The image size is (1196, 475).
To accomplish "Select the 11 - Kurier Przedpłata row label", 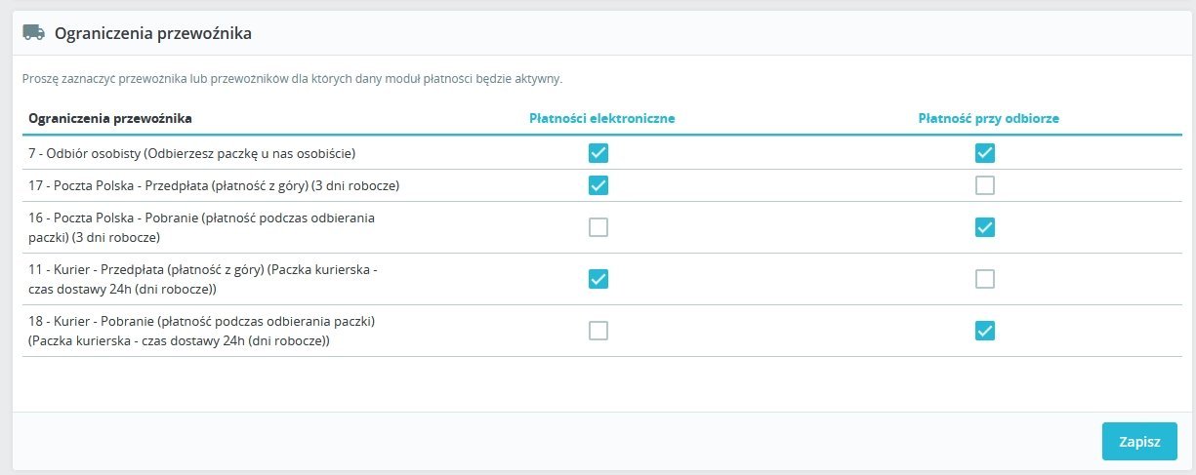I will (x=195, y=279).
